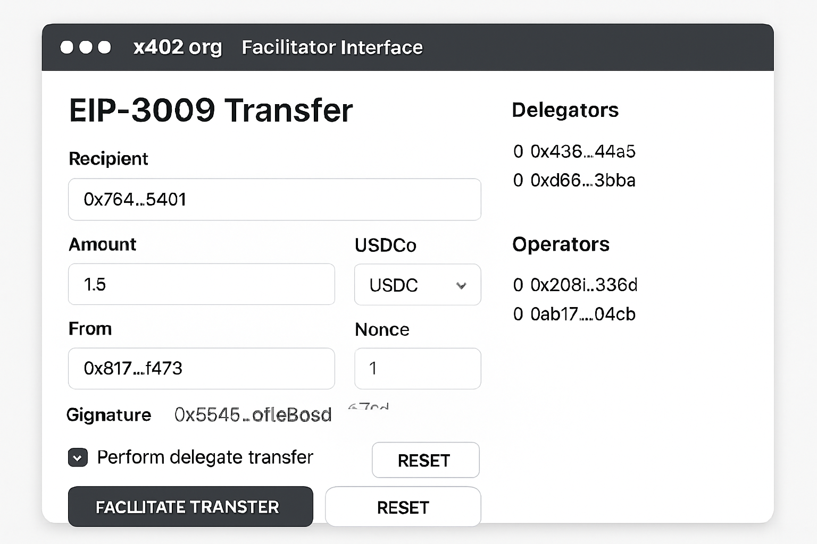Click the middle titlebar dot
817x544 pixels.
85,47
